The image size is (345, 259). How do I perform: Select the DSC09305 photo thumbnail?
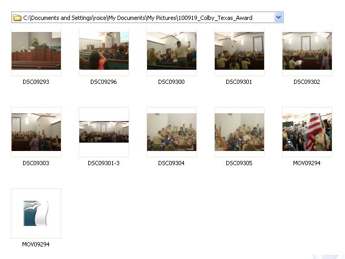pos(239,132)
